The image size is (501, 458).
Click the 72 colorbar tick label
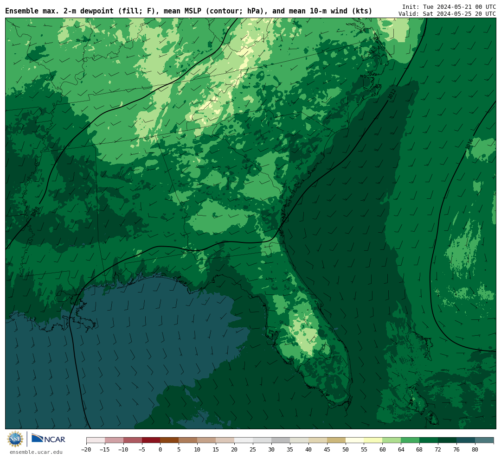tap(438, 449)
